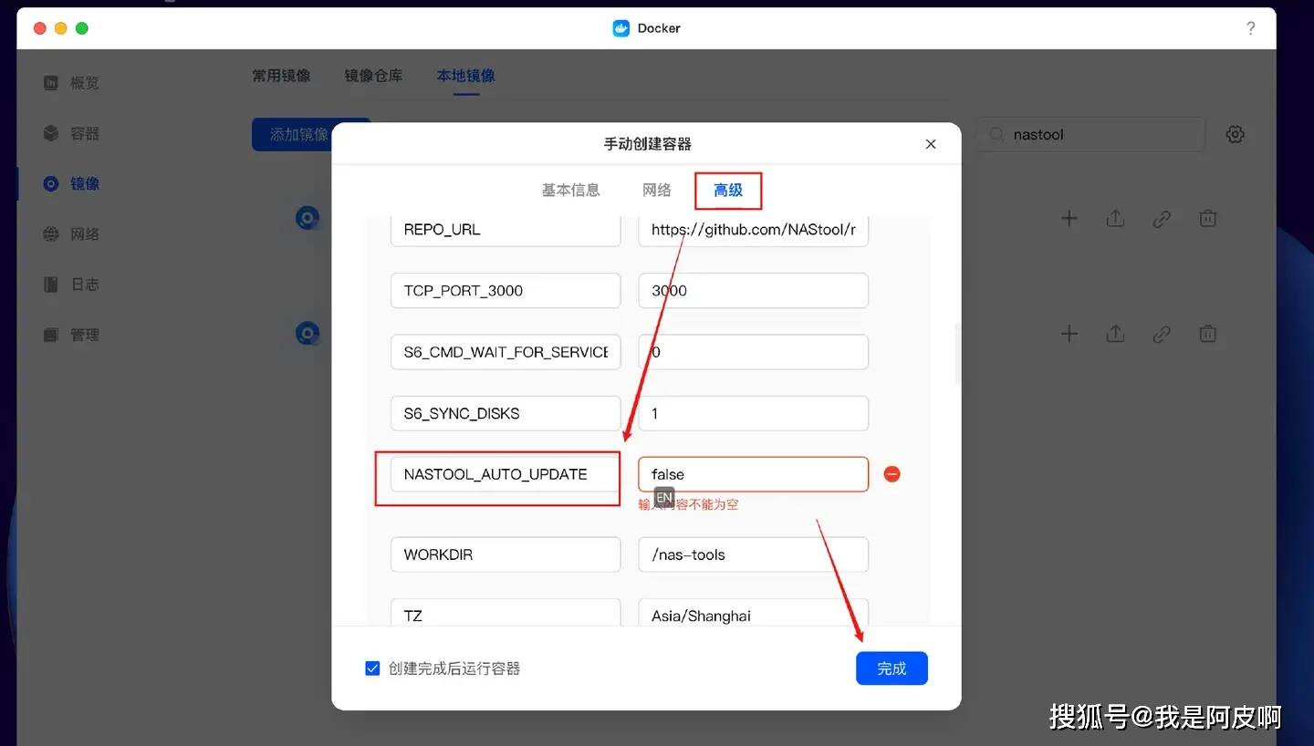Switch to the 基本信息 tab
The height and width of the screenshot is (746, 1314).
pos(570,190)
